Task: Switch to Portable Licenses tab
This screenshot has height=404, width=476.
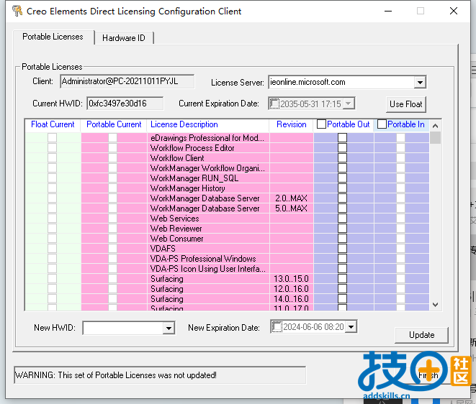Action: coord(53,37)
